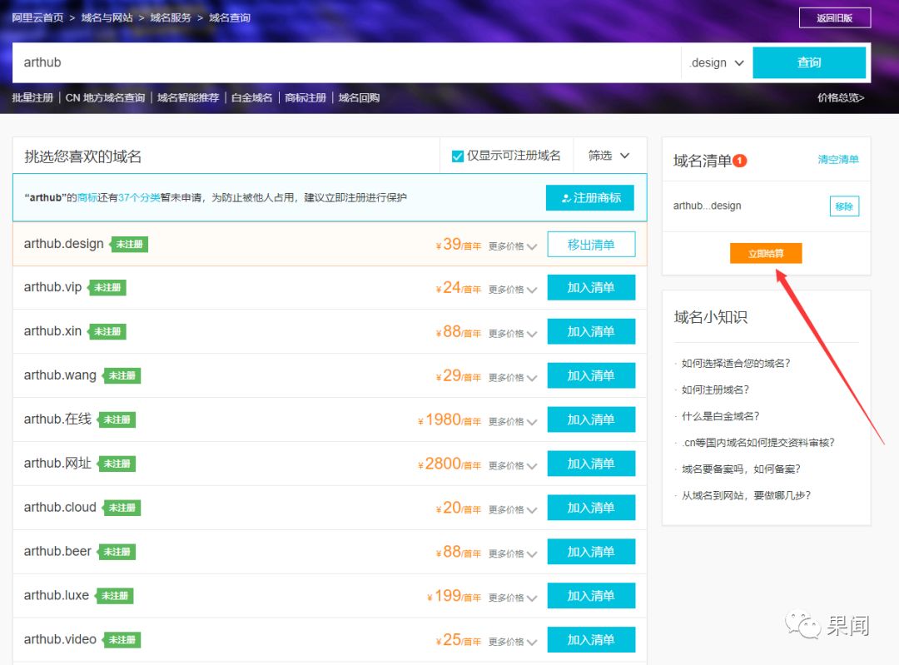The width and height of the screenshot is (899, 665).
Task: Click 加入清单 for arthub.video
Action: pyautogui.click(x=591, y=640)
